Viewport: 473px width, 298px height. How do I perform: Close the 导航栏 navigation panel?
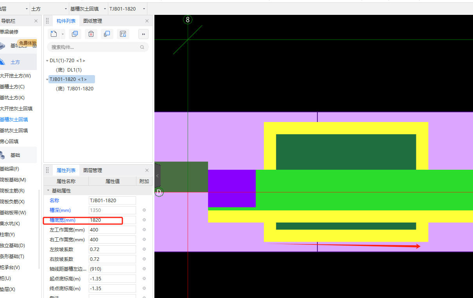pos(36,21)
